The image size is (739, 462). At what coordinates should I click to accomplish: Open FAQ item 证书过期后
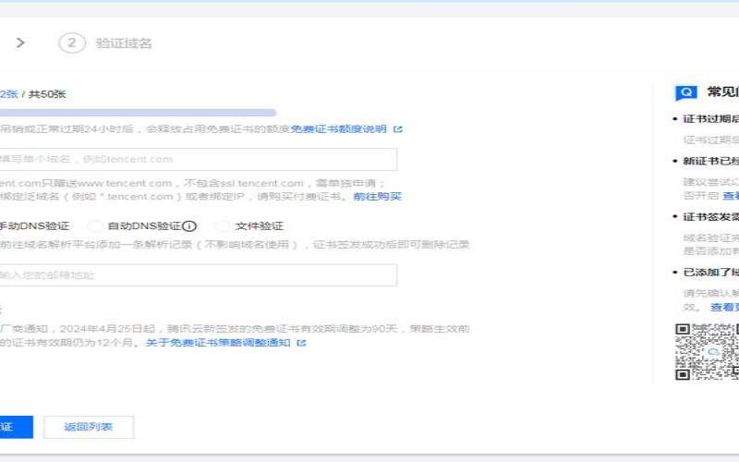(x=710, y=119)
